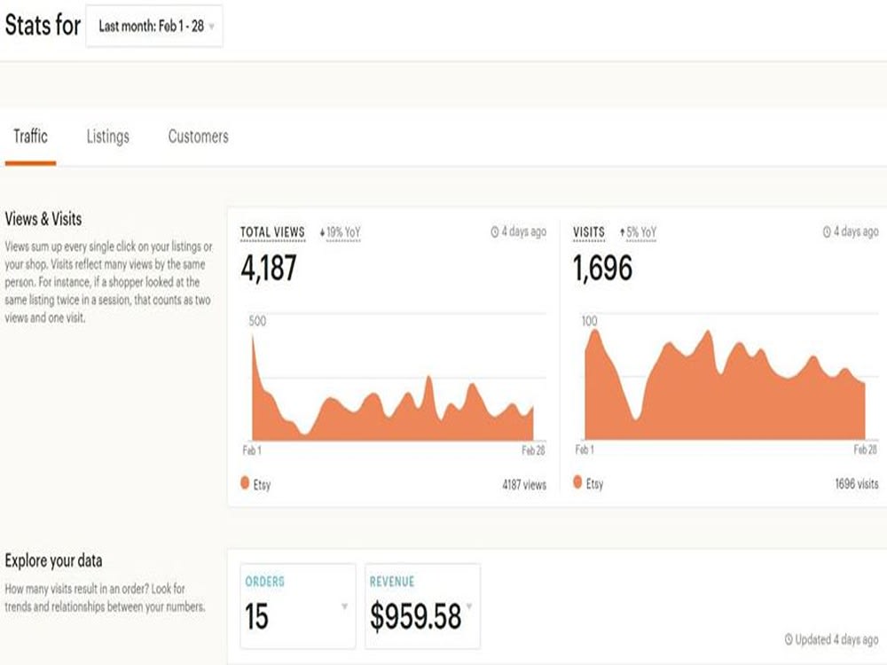The image size is (887, 665).
Task: Click the Etsy legend dot under views chart
Action: 245,483
